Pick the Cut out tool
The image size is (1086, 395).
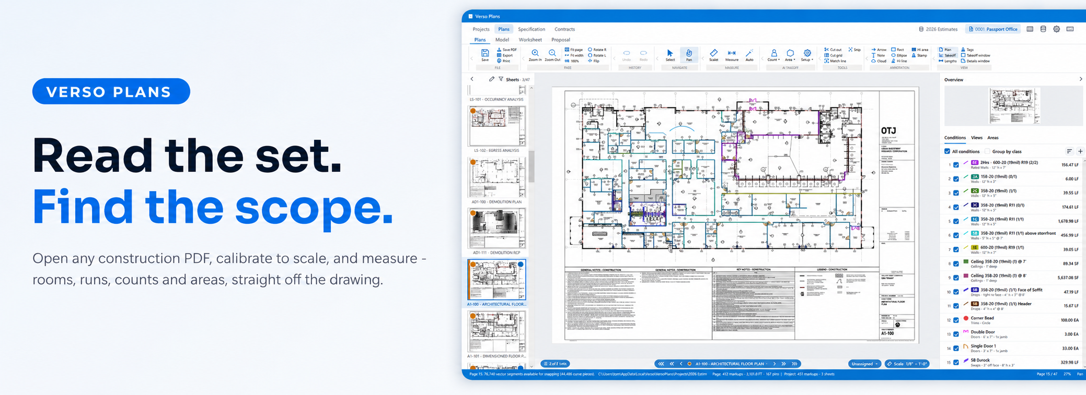tap(833, 50)
